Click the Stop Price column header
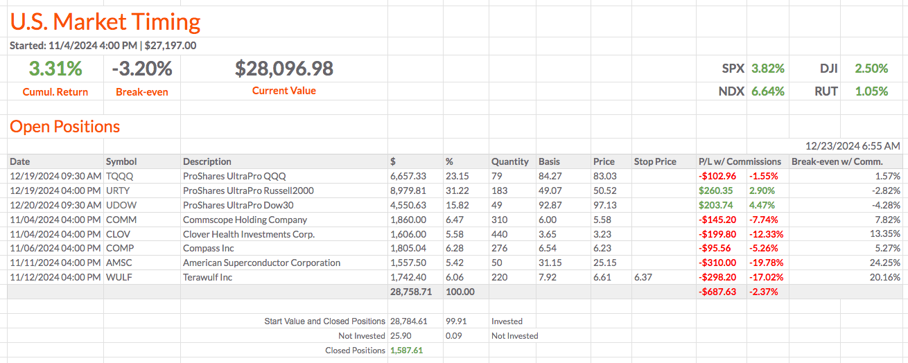This screenshot has height=363, width=908. point(655,161)
